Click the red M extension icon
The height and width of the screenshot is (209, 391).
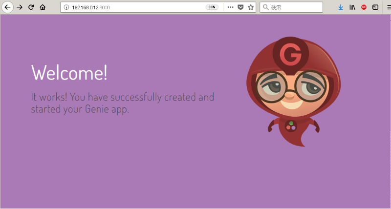tap(364, 7)
